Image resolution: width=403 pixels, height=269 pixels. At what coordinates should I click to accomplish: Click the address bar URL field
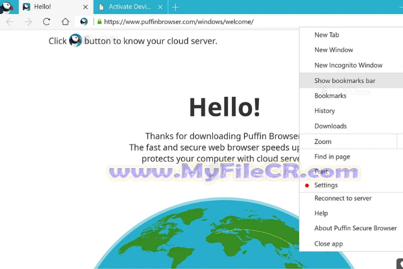tap(179, 22)
